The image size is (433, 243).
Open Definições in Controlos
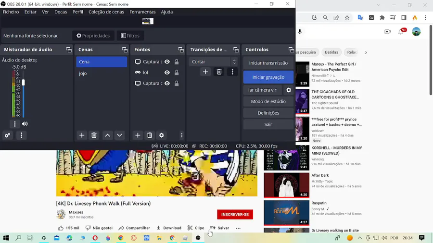[x=268, y=113]
